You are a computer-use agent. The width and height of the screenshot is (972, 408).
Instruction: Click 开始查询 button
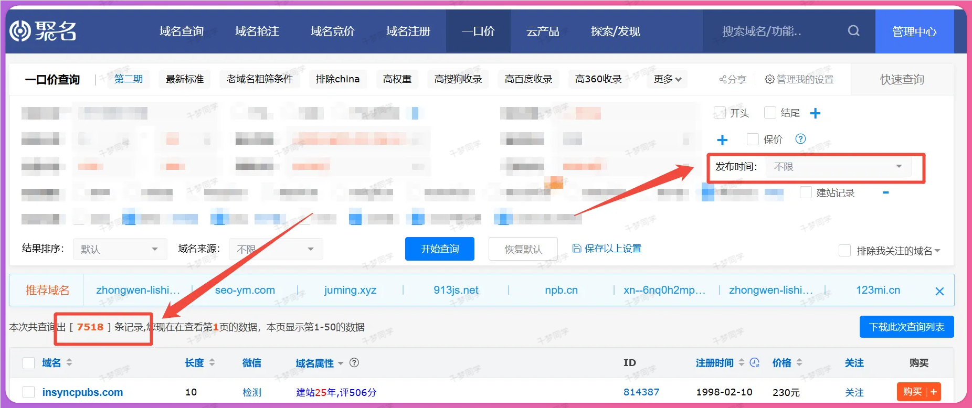440,249
